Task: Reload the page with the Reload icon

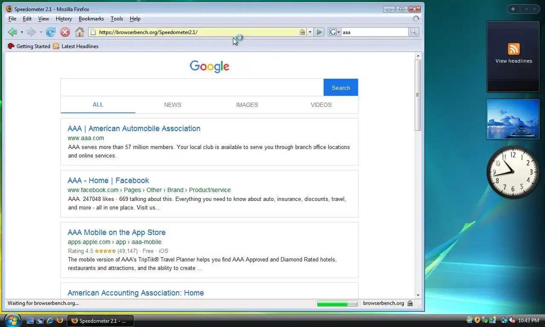Action: point(51,32)
